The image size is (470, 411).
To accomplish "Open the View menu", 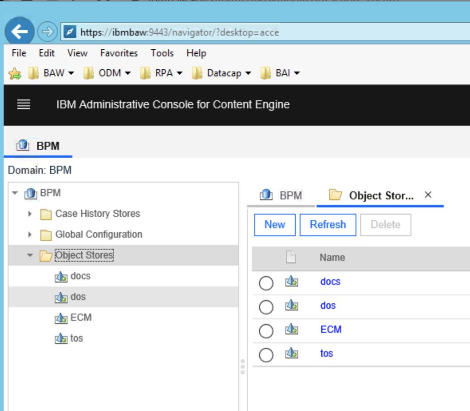I will pyautogui.click(x=77, y=53).
